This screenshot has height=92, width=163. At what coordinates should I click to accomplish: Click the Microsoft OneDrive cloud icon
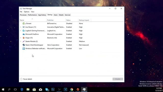24,34
